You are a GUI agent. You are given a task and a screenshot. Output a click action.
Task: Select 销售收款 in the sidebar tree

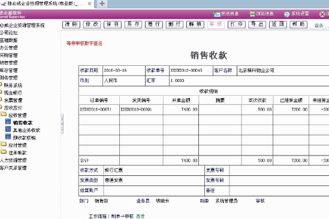[x=23, y=123]
